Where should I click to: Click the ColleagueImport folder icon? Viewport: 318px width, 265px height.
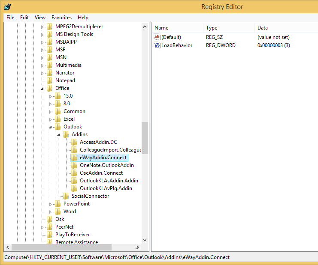(x=74, y=150)
